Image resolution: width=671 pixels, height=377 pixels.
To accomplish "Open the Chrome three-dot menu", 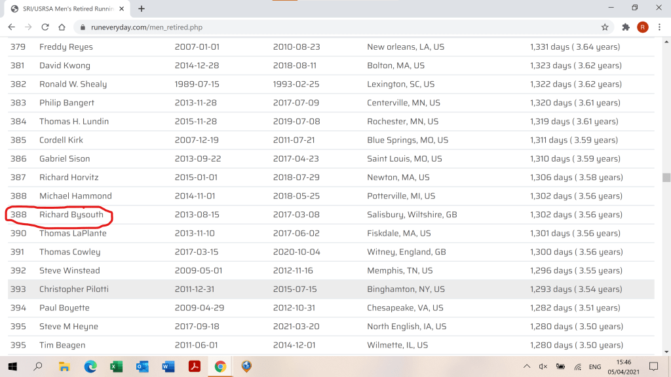I will point(659,27).
